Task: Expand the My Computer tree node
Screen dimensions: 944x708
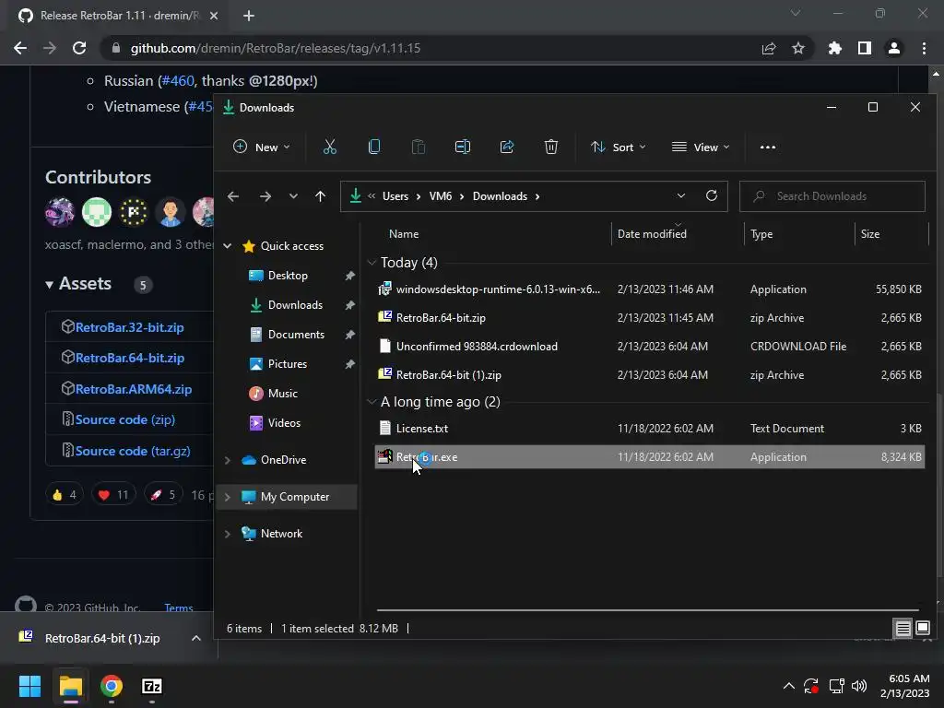Action: pyautogui.click(x=228, y=497)
